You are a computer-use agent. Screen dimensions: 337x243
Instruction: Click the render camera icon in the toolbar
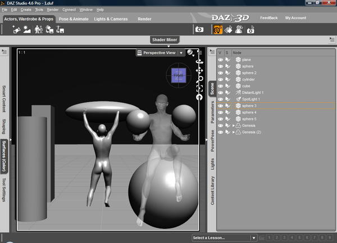[199, 29]
